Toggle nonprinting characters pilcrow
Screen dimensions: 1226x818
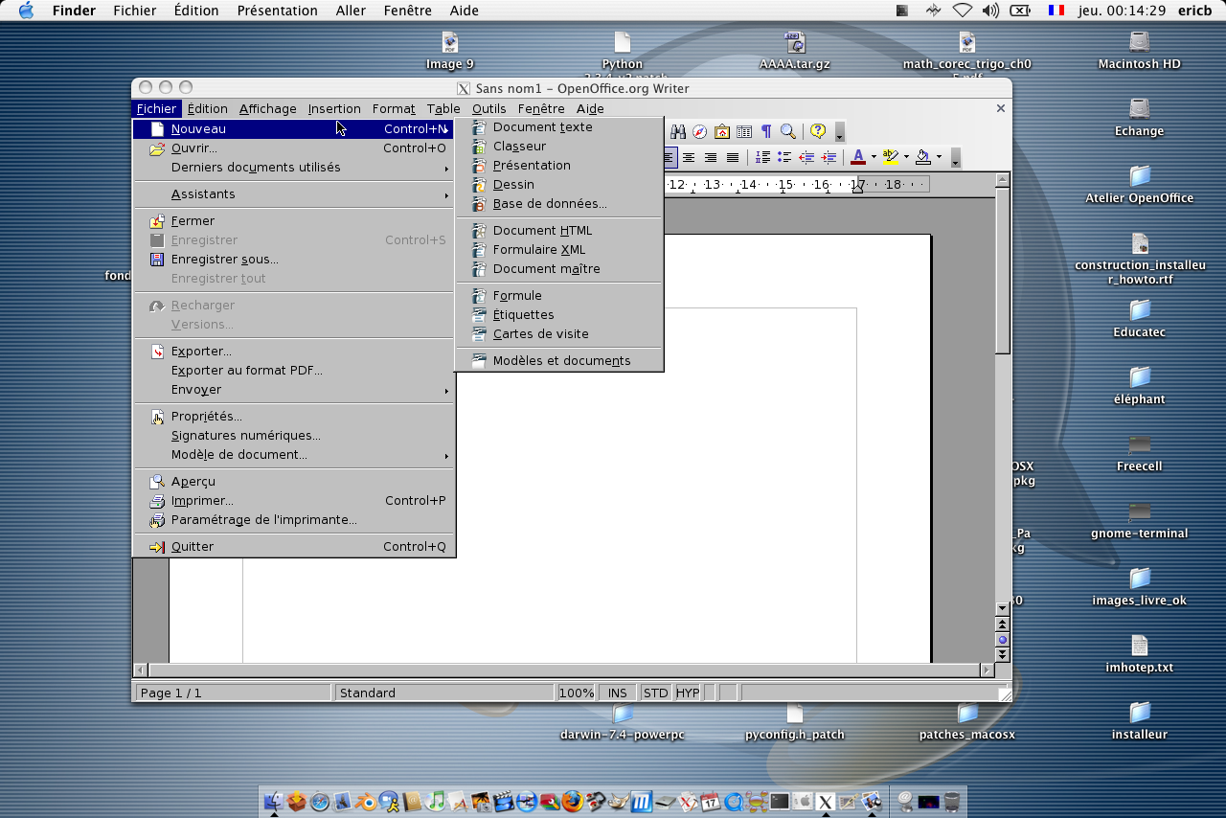[766, 131]
